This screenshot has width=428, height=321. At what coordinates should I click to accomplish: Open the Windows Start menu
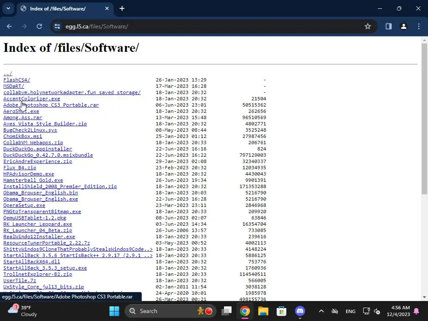[114, 311]
